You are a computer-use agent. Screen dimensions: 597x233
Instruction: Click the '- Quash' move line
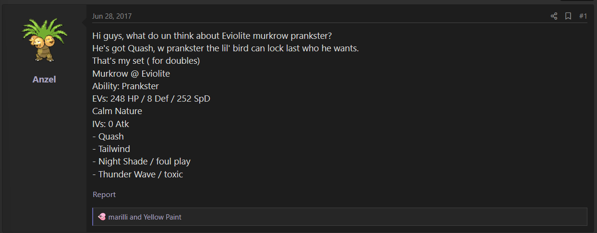click(x=108, y=136)
